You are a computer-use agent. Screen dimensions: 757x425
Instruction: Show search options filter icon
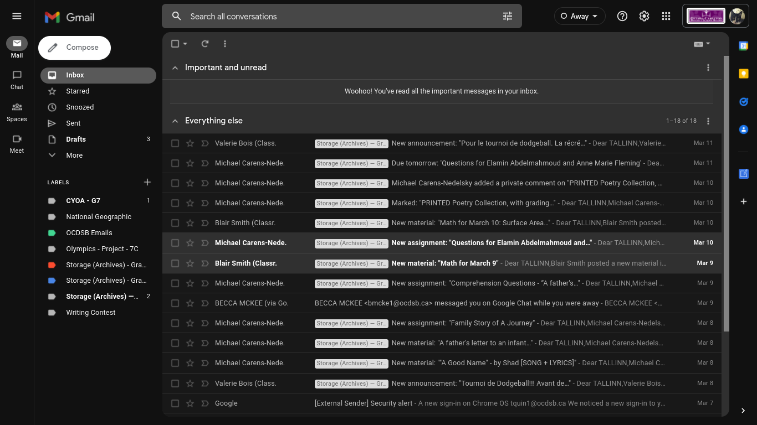tap(508, 16)
